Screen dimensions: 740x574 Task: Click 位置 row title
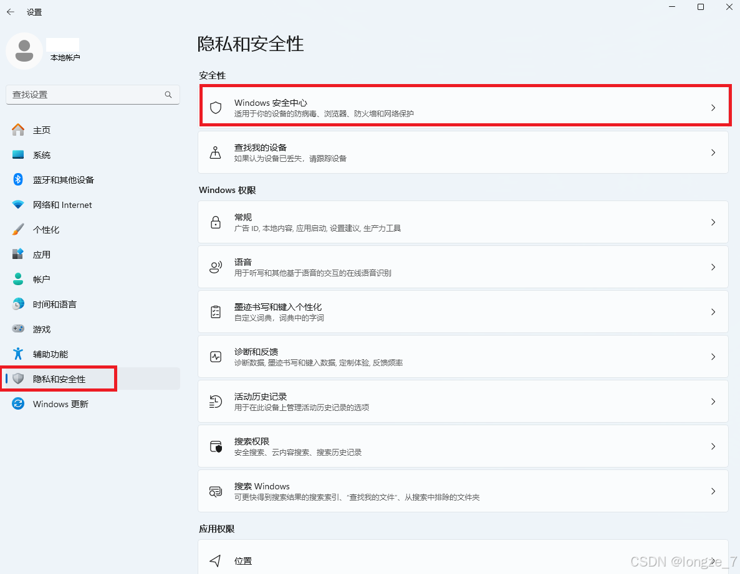point(243,561)
